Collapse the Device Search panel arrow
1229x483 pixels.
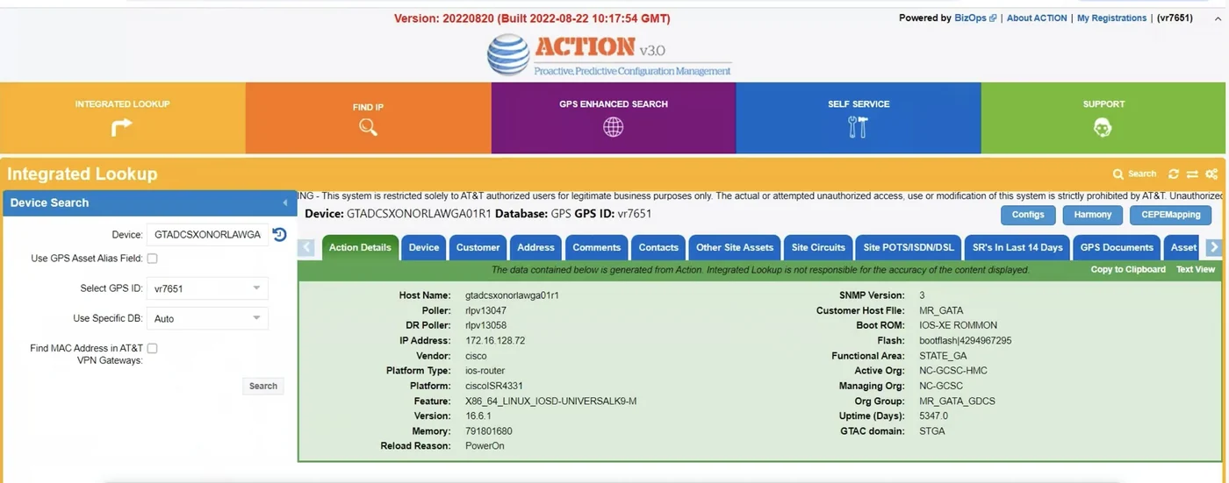click(x=284, y=202)
